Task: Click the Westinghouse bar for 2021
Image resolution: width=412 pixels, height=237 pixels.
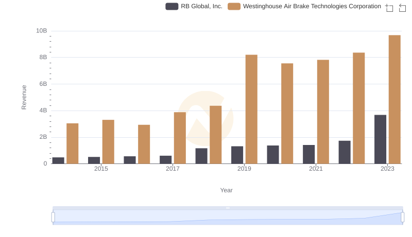Action: point(323,112)
